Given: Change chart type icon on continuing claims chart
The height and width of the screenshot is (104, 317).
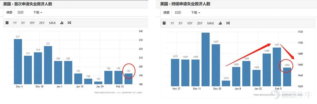Looking at the screenshot, I should click(220, 23).
